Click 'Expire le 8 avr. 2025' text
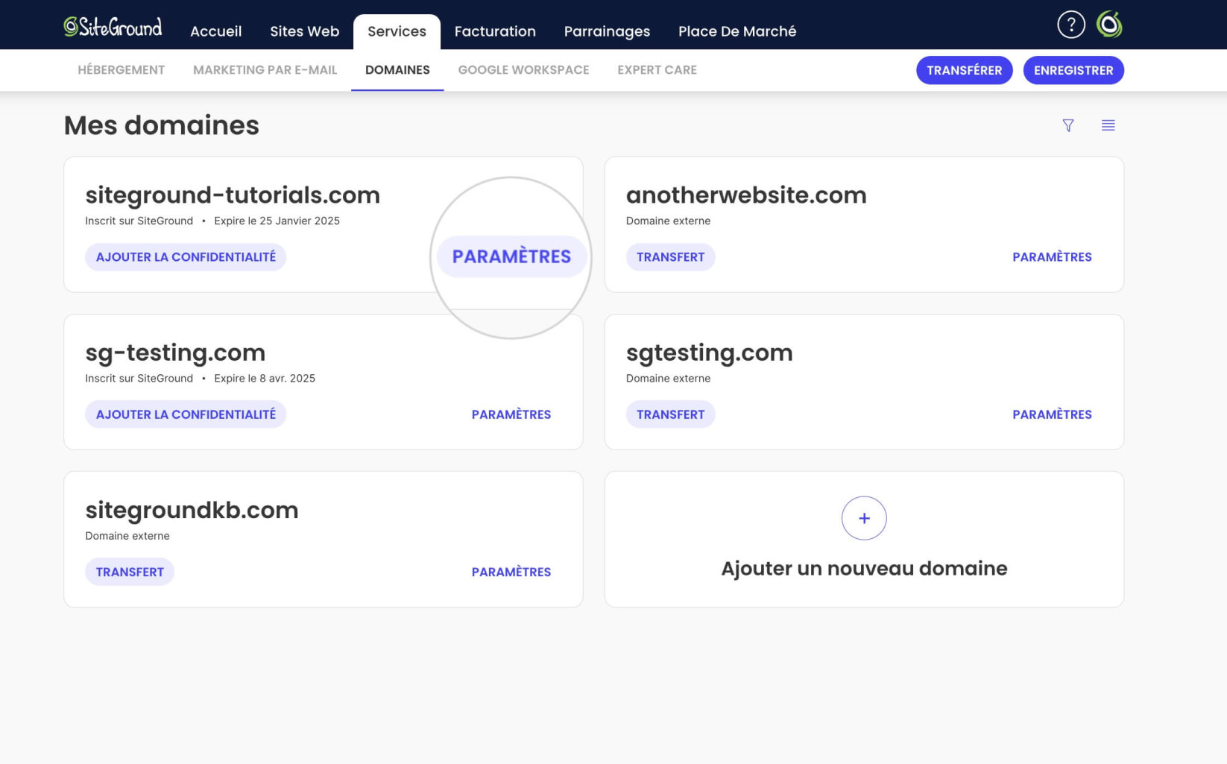 pyautogui.click(x=265, y=378)
